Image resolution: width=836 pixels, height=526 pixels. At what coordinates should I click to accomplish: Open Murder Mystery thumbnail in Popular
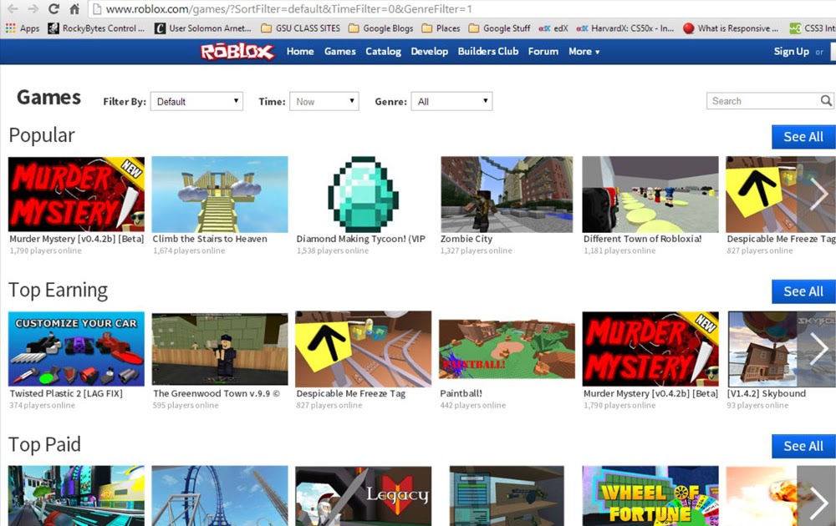pos(76,195)
